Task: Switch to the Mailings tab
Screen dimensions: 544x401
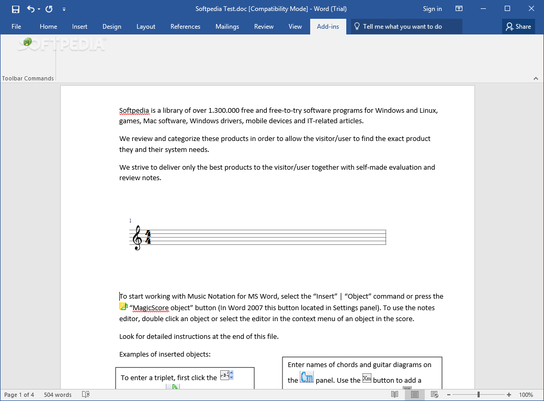Action: 227,27
